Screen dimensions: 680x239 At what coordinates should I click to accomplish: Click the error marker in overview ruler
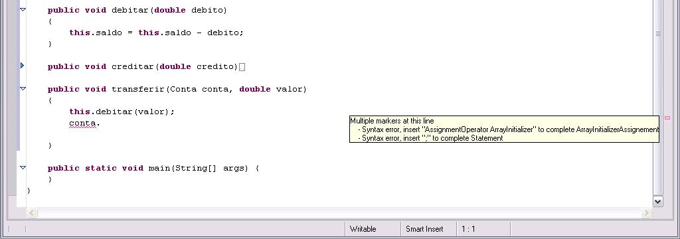[x=667, y=118]
